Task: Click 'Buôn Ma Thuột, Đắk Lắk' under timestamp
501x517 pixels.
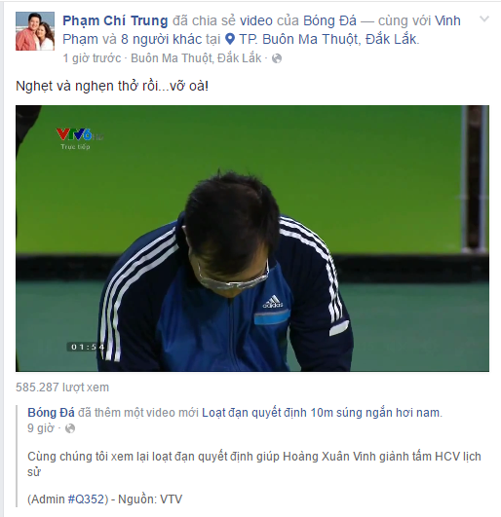Action: click(x=196, y=58)
